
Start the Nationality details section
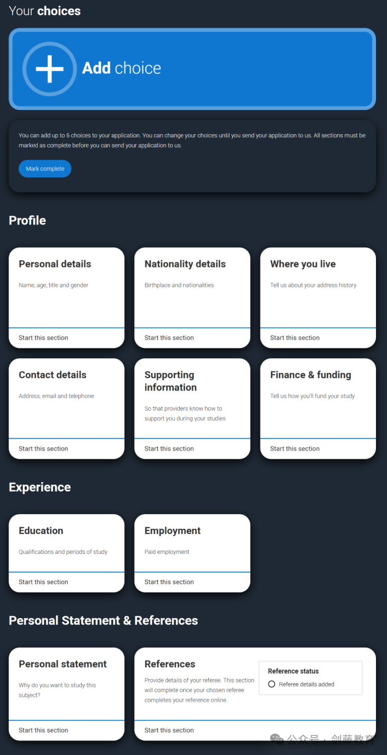click(x=169, y=338)
